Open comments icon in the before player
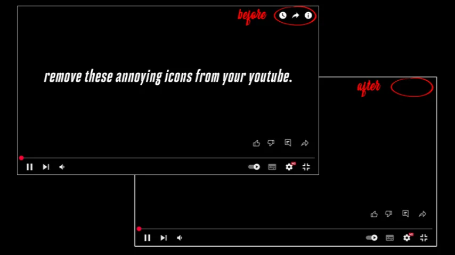This screenshot has width=455, height=255. click(288, 143)
